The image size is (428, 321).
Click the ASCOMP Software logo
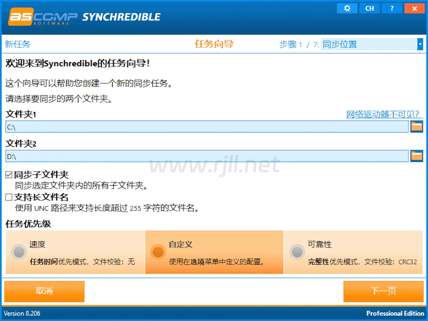43,17
